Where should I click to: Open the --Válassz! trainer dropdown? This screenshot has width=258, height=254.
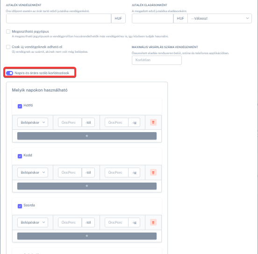[x=220, y=18]
